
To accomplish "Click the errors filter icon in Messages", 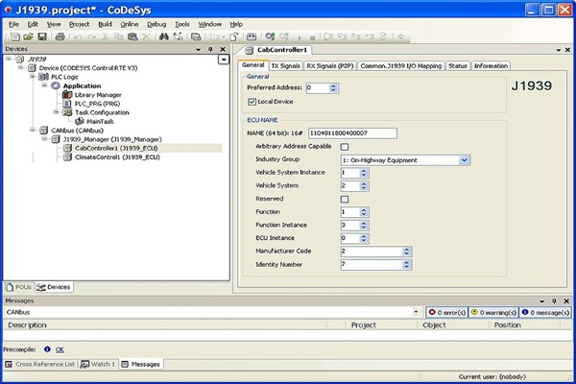I will point(432,312).
